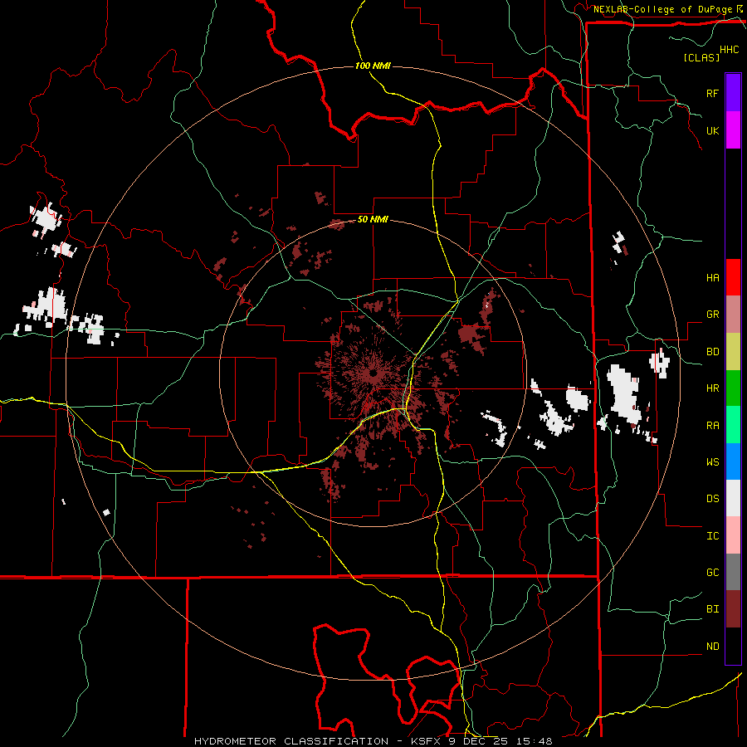
Task: Click the GC gray legend swatch
Action: 733,572
